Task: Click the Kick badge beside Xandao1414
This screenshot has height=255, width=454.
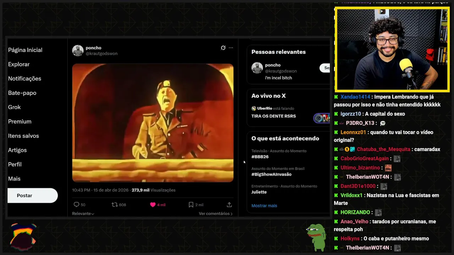Action: [336, 97]
